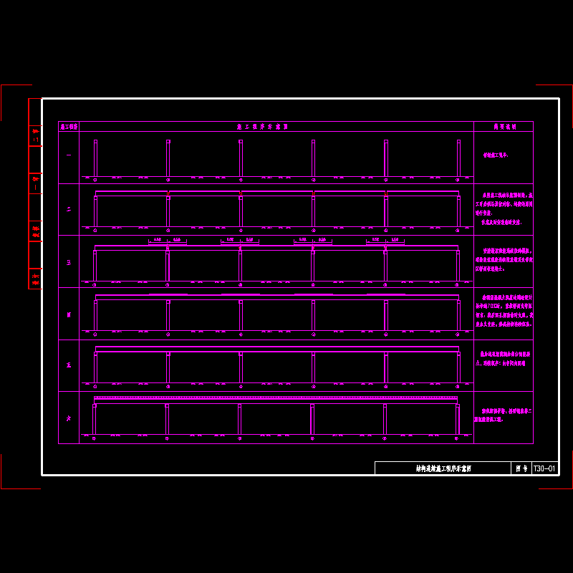Click the T30-01 drawing number cell
573x573 pixels.
click(545, 468)
